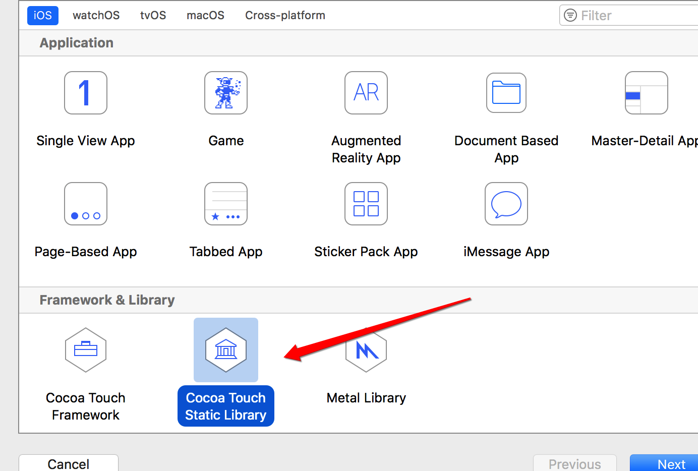Select the Master-Detail App template icon
The width and height of the screenshot is (698, 471).
647,93
